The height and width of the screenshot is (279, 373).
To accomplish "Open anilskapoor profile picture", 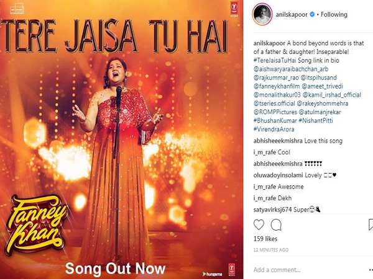I will tap(262, 14).
